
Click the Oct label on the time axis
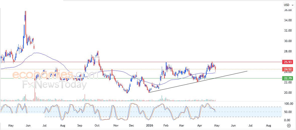[97, 125]
